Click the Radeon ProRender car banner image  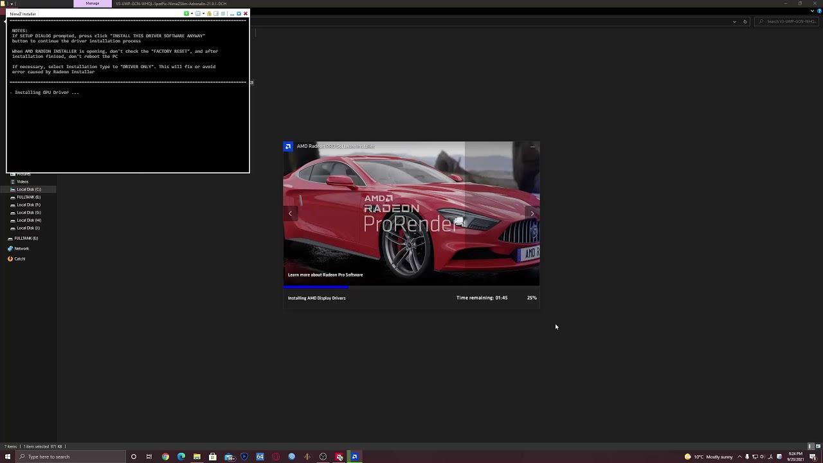pyautogui.click(x=411, y=213)
